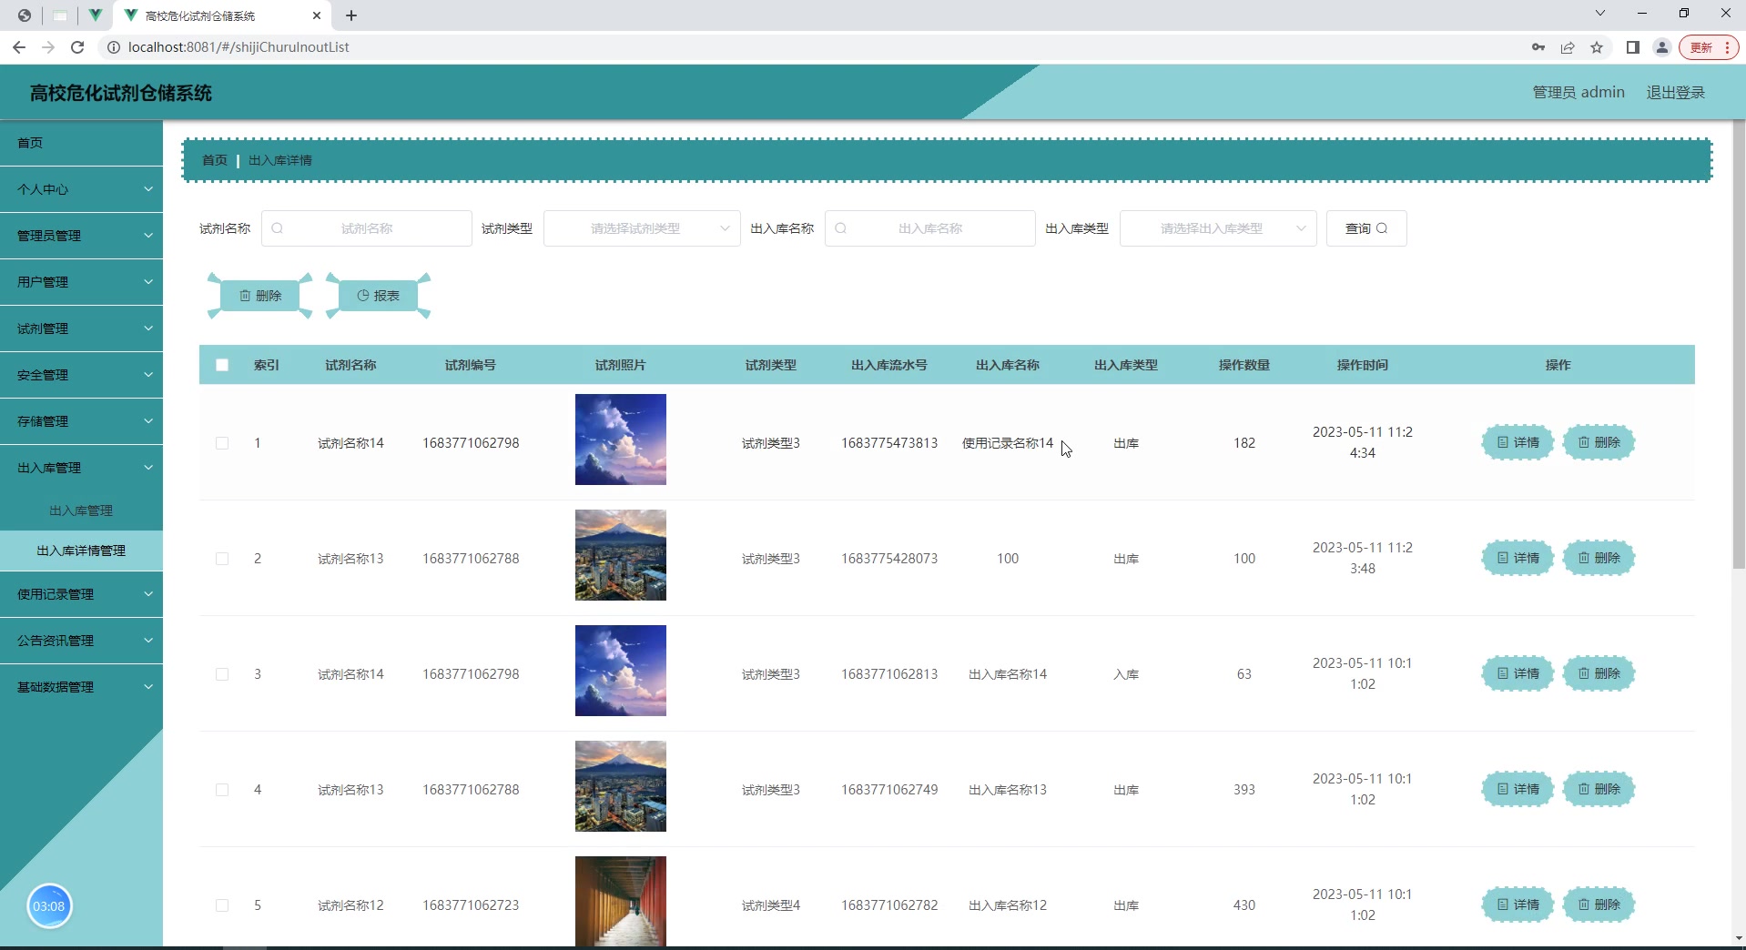
Task: Open the password key icon in address bar
Action: tap(1538, 47)
